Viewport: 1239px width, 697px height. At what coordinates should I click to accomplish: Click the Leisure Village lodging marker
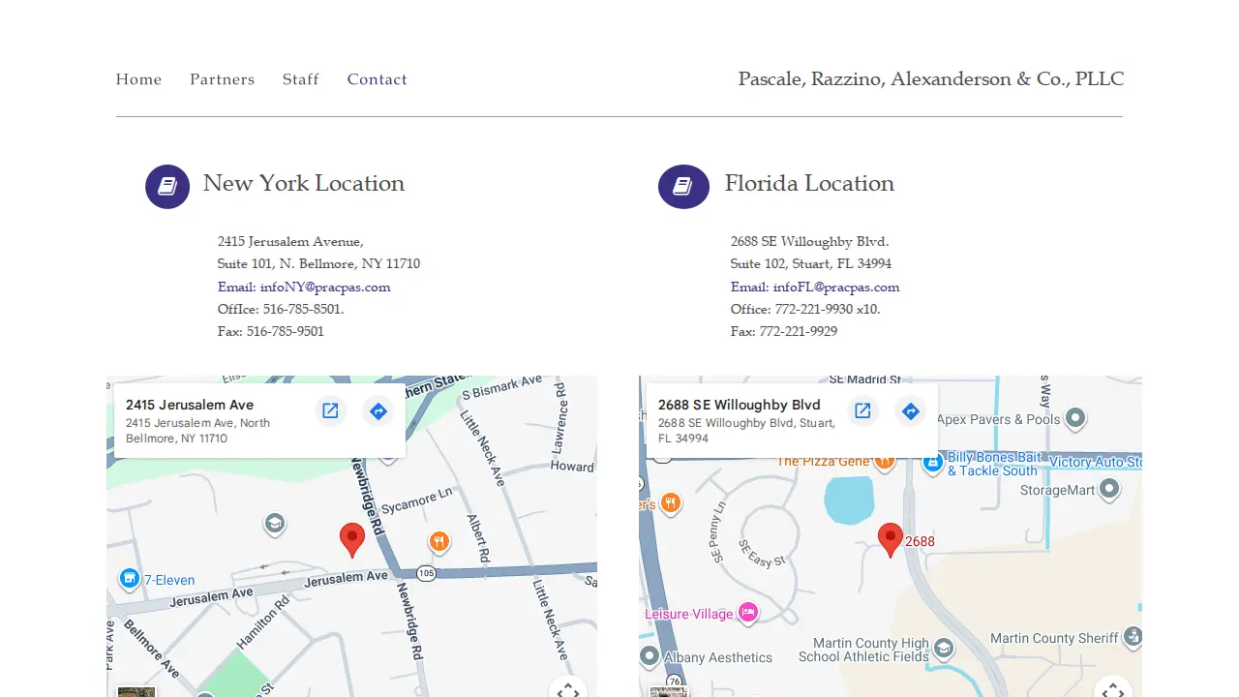[x=747, y=612]
